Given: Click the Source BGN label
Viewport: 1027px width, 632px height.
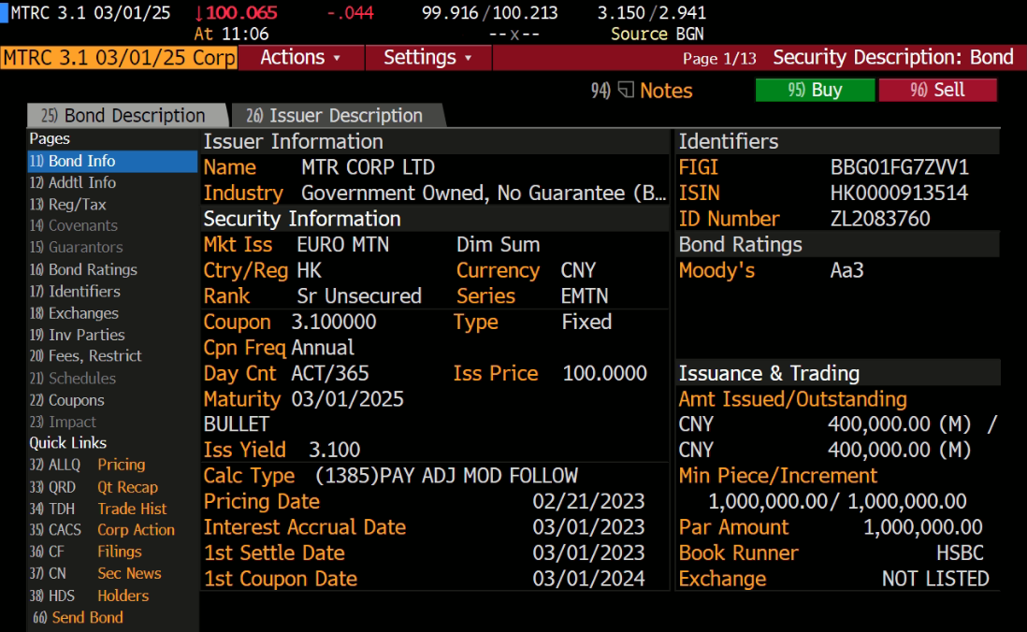Looking at the screenshot, I should click(x=657, y=34).
